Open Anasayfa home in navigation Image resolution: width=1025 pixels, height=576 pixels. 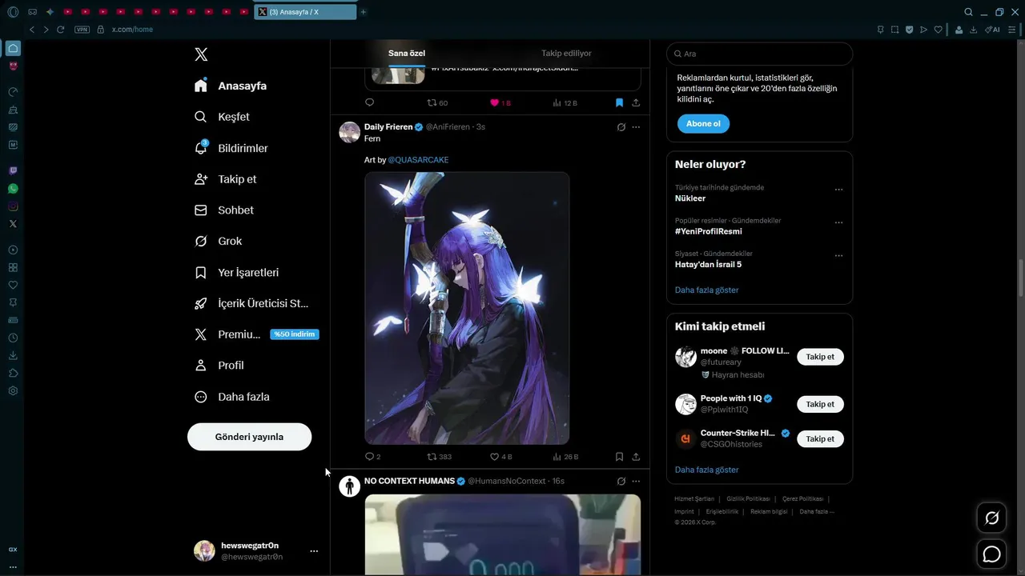231,86
